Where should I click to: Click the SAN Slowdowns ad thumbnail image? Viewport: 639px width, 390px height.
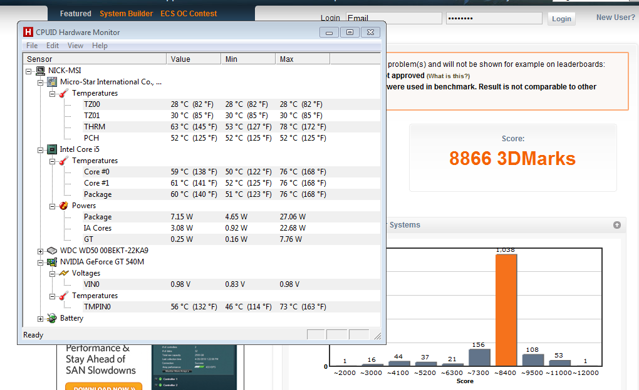[194, 367]
